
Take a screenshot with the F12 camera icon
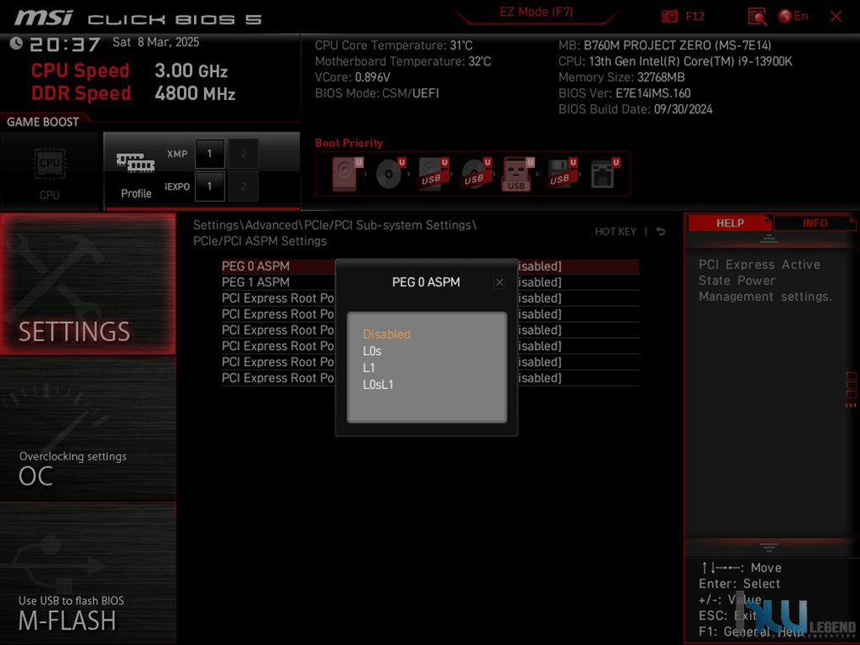(669, 16)
